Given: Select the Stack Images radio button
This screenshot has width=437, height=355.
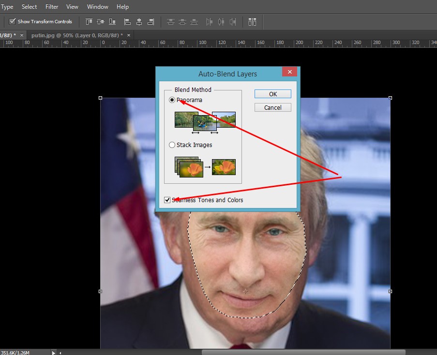Looking at the screenshot, I should pos(172,145).
